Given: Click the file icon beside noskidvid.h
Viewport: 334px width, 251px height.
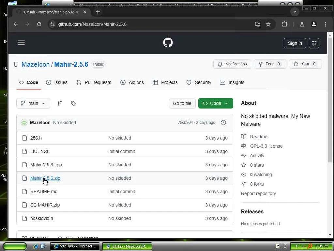Looking at the screenshot, I should (25, 218).
